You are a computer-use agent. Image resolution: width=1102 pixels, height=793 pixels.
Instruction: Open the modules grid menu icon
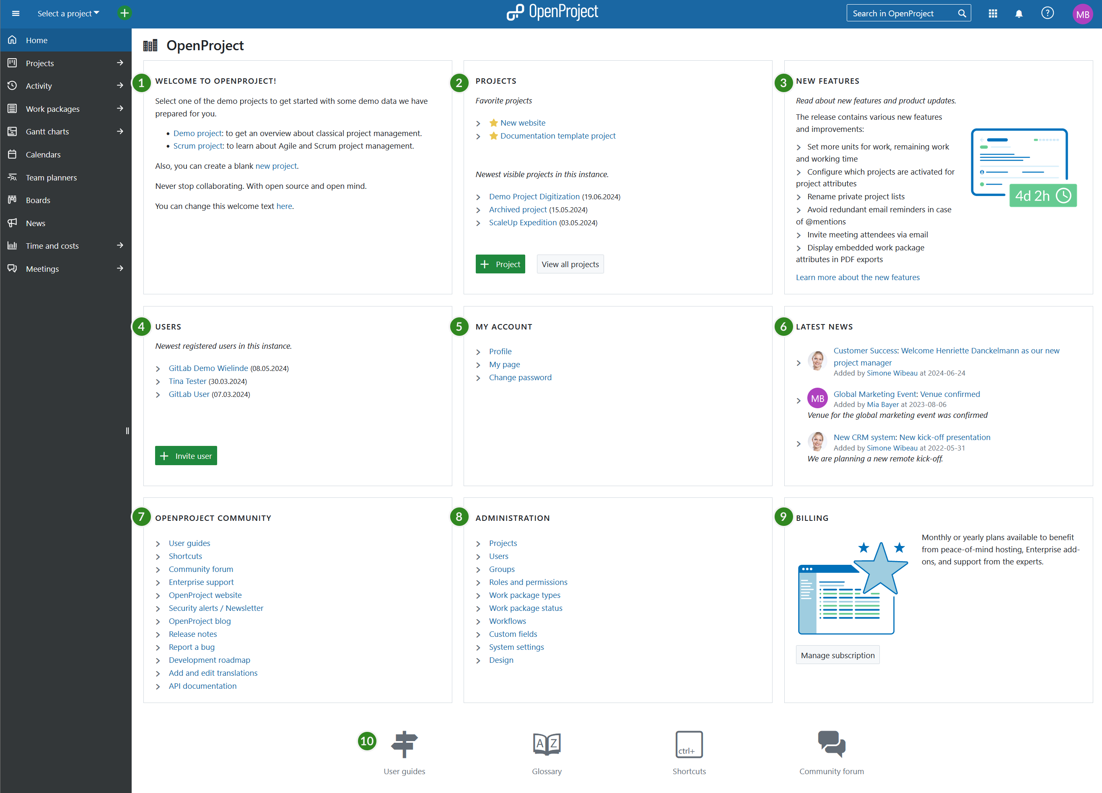[993, 13]
